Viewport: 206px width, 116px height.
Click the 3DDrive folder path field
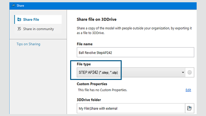click(131, 108)
